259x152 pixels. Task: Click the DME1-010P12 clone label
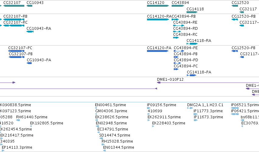pos(170,79)
